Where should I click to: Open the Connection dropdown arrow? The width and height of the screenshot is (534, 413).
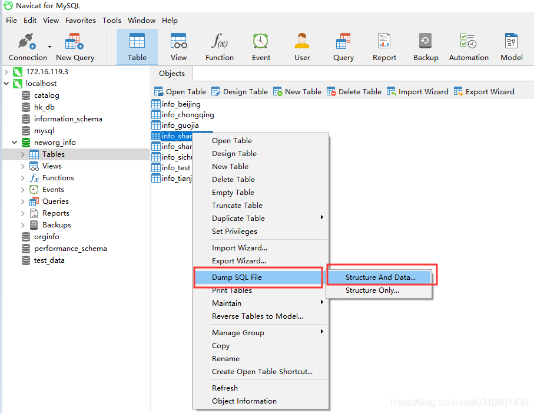pyautogui.click(x=49, y=47)
